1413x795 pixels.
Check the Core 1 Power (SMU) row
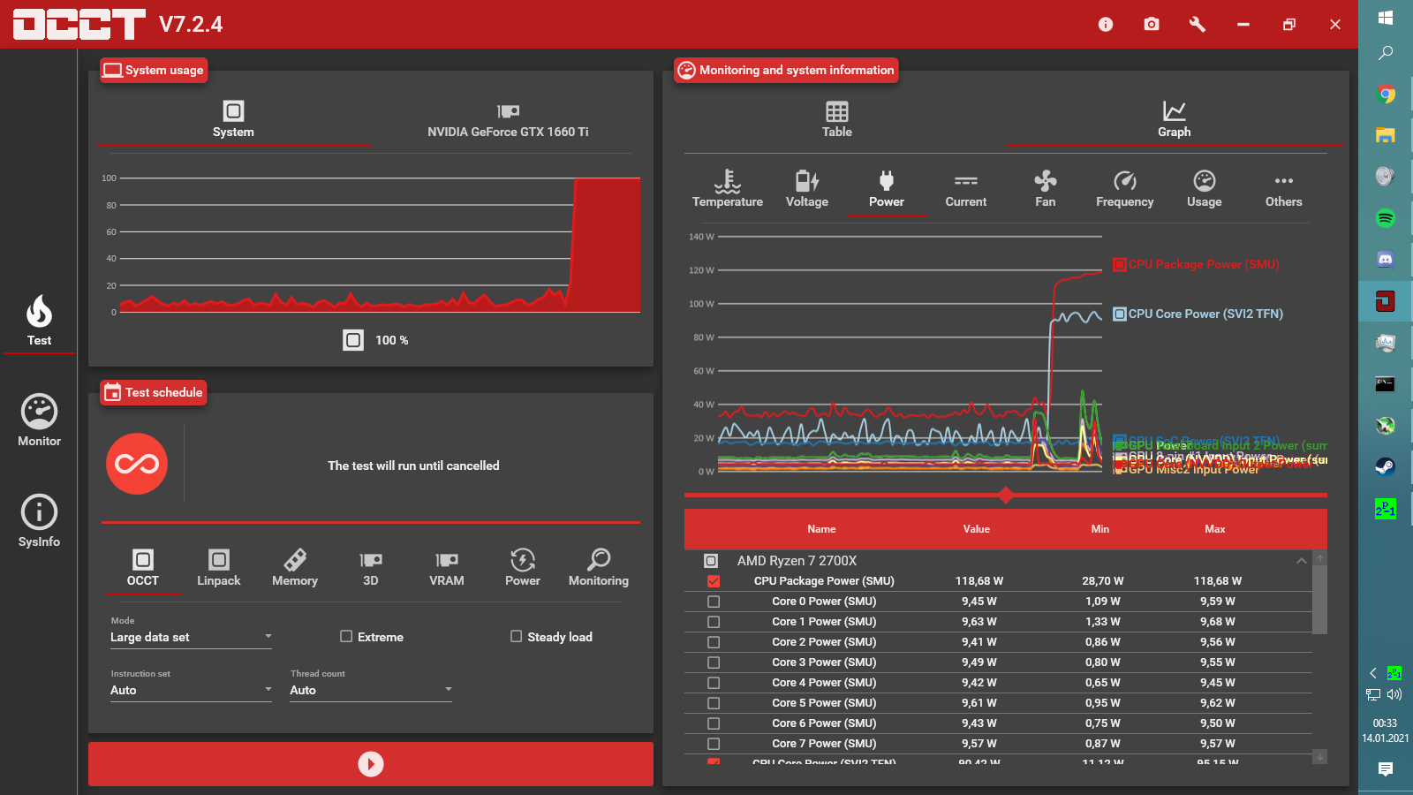(x=714, y=622)
